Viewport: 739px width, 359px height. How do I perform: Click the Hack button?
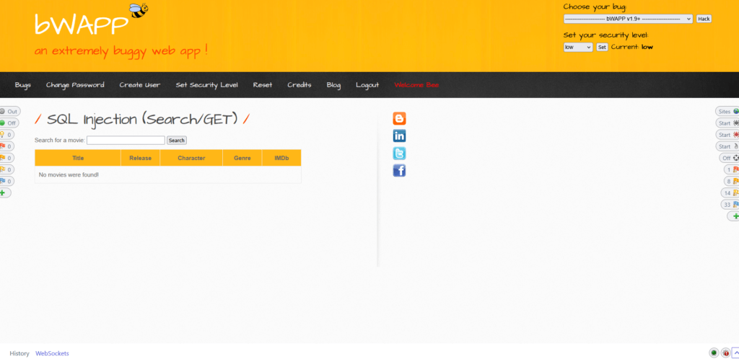pyautogui.click(x=704, y=19)
